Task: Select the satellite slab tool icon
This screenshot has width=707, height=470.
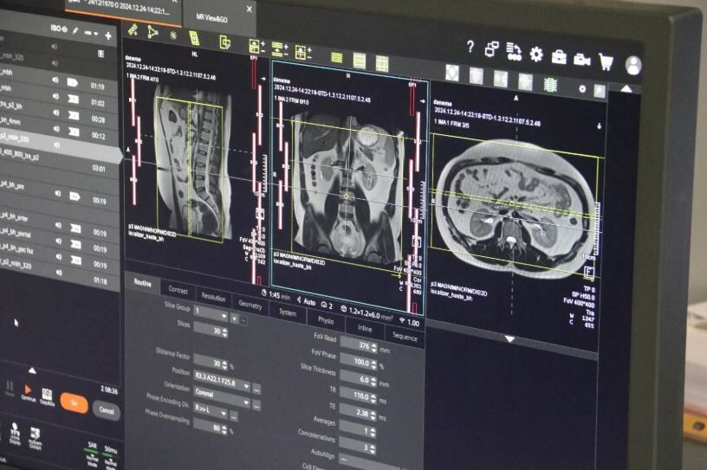Action: point(133,29)
